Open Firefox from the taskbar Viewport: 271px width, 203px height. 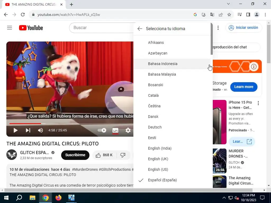pos(58,198)
